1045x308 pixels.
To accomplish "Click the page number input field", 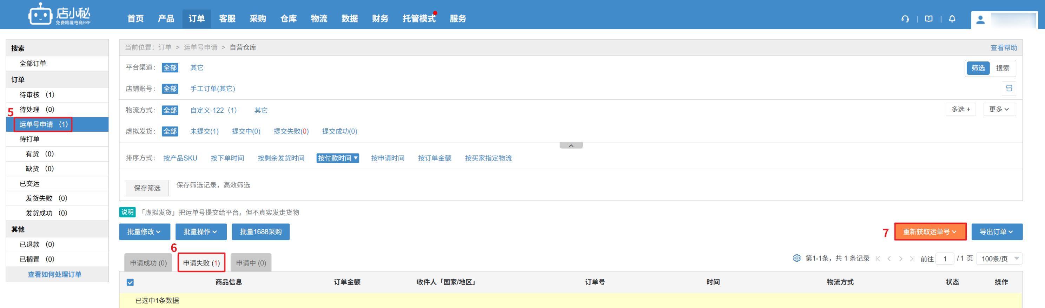I will (945, 258).
